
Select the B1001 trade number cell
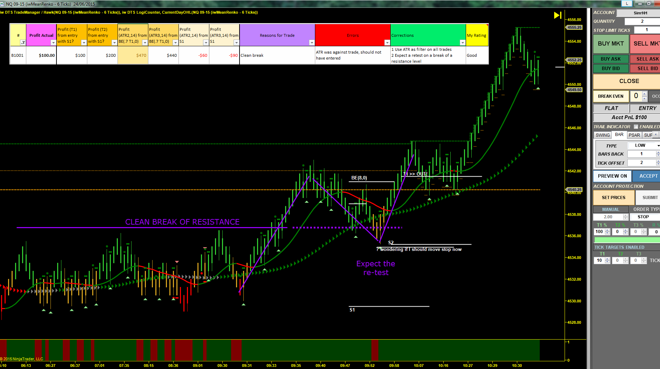click(18, 55)
